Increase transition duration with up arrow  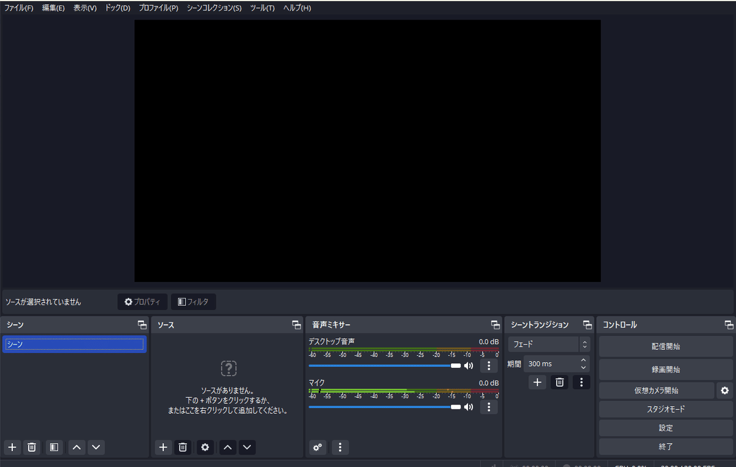click(583, 360)
